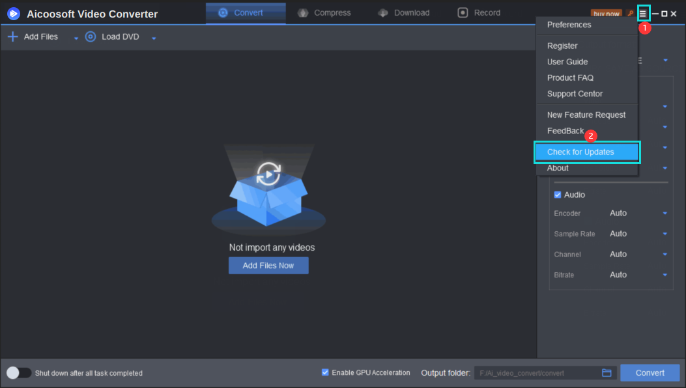Click the disc icon beside Load DVD
The height and width of the screenshot is (388, 686).
(x=90, y=36)
